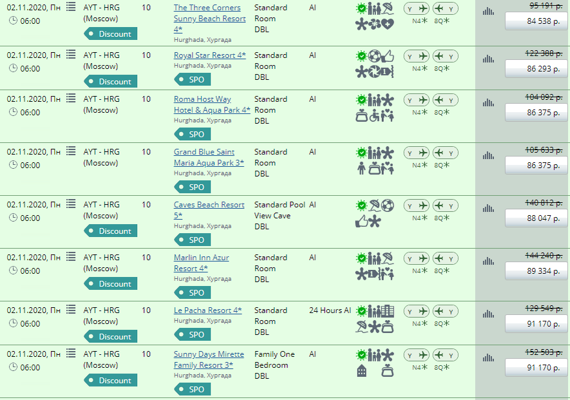This screenshot has height=400, width=570.
Task: Click the SPO tag under Royal Star Resort
Action: coord(193,80)
